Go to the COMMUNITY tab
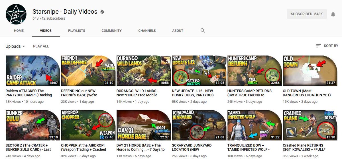This screenshot has height=159, width=342. point(112,31)
